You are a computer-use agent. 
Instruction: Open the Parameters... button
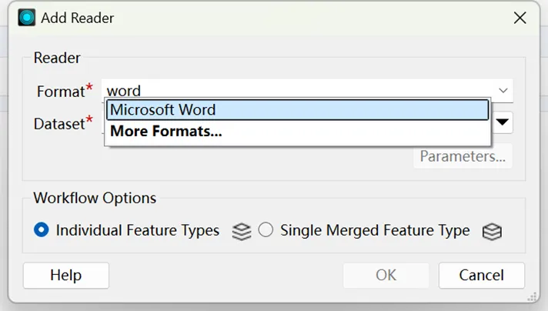463,156
